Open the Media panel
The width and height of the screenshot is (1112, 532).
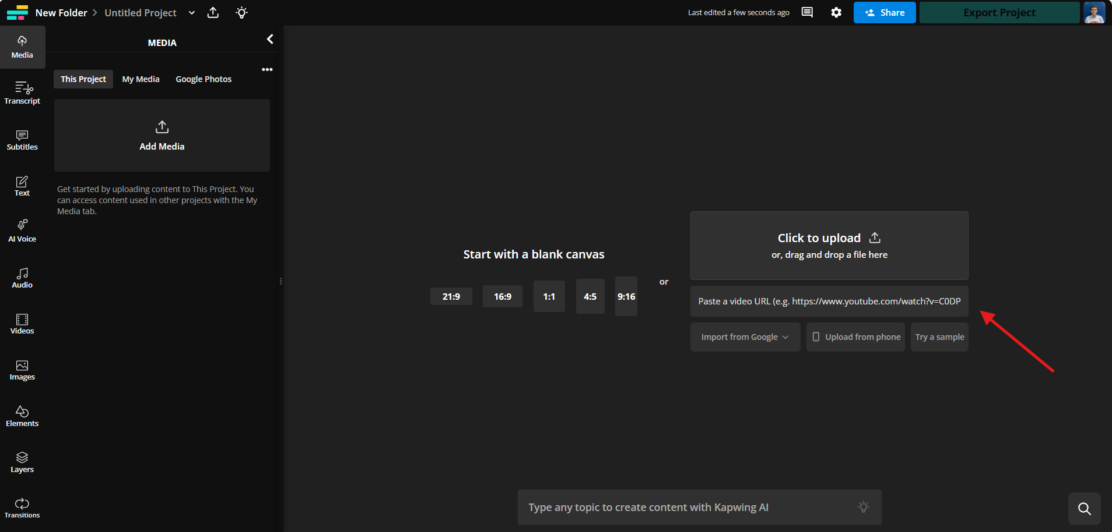(x=22, y=47)
